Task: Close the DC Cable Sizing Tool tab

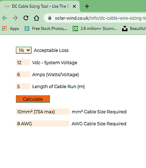Action: point(74,6)
